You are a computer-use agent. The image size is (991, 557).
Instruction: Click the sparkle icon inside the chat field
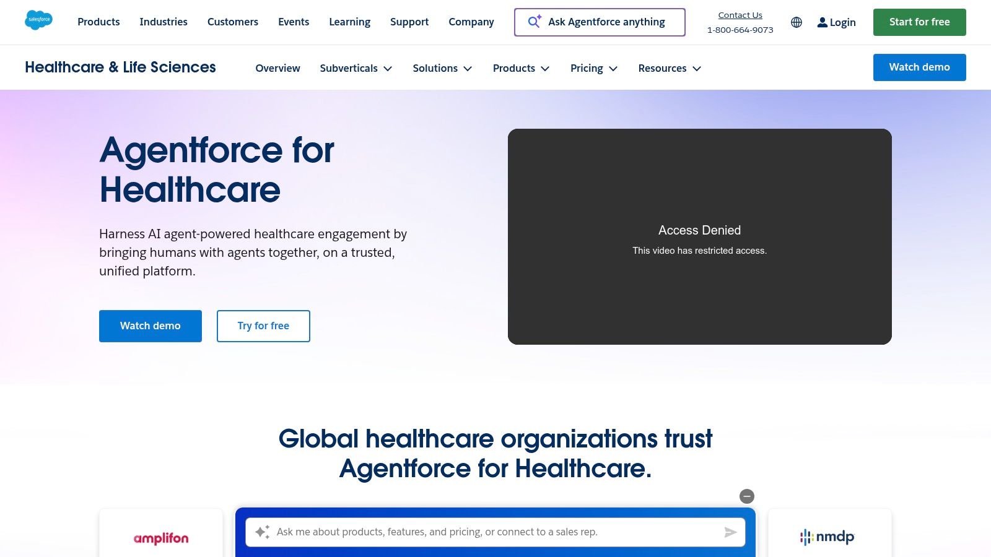pyautogui.click(x=262, y=532)
